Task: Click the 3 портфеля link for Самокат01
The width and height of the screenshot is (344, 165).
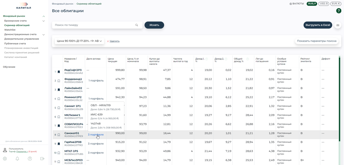Action: point(96,135)
